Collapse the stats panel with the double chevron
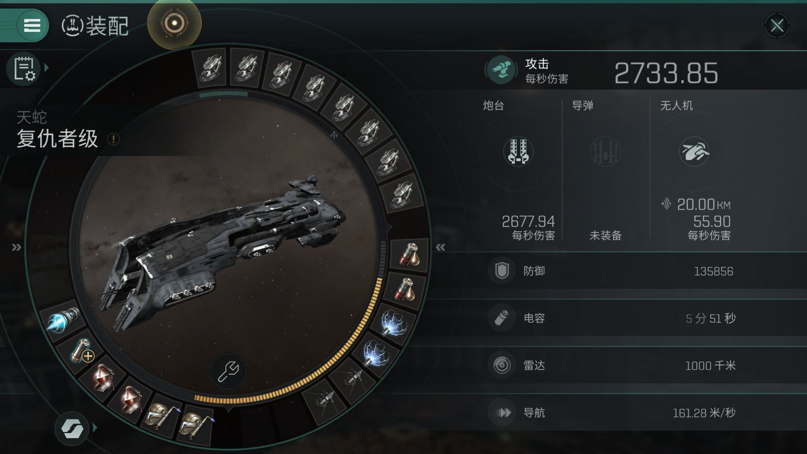This screenshot has width=807, height=454. click(440, 247)
